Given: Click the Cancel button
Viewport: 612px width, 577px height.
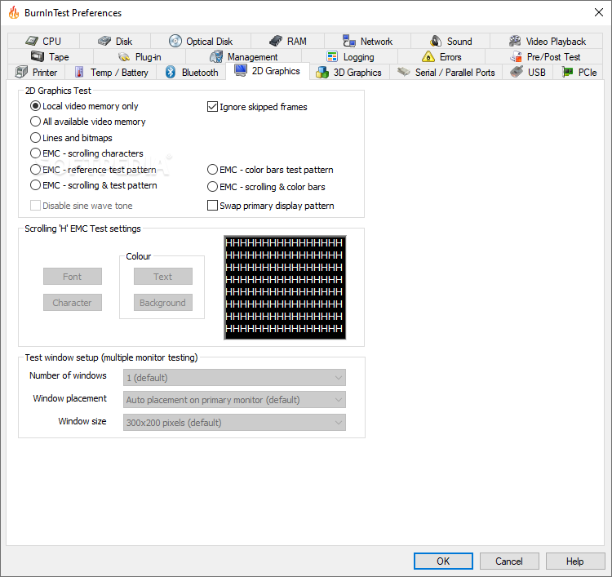Looking at the screenshot, I should click(x=509, y=561).
